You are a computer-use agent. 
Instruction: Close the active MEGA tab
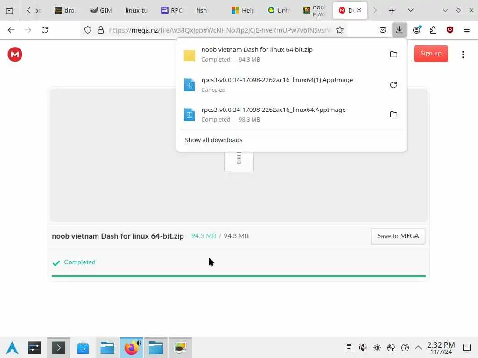[x=359, y=10]
